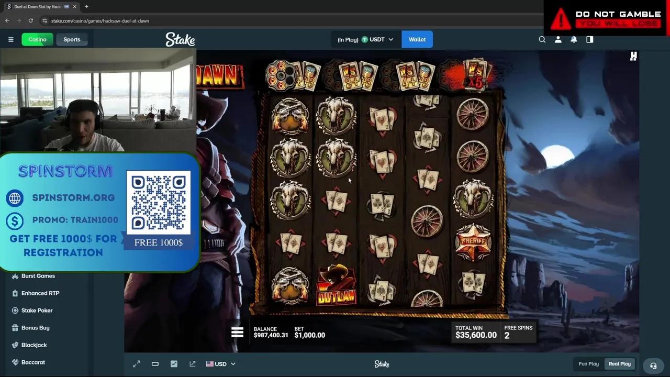Screen dimensions: 670x377
Task: Open the USDT currency dropdown
Action: [377, 39]
